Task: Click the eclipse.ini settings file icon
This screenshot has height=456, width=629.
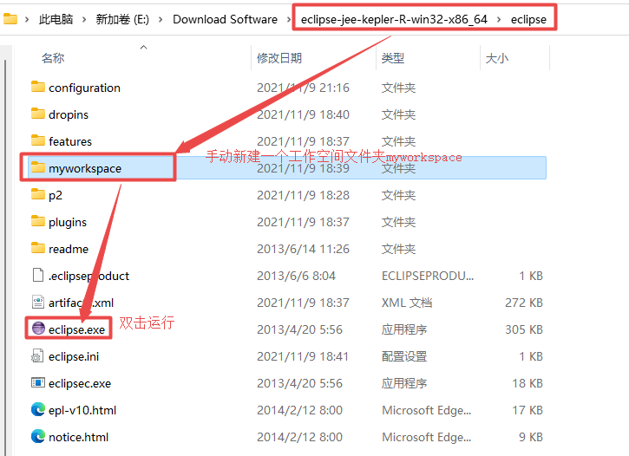Action: pos(37,355)
